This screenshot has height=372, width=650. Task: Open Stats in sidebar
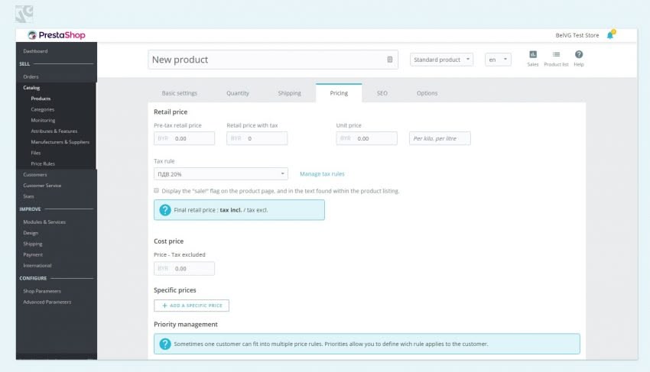[28, 196]
